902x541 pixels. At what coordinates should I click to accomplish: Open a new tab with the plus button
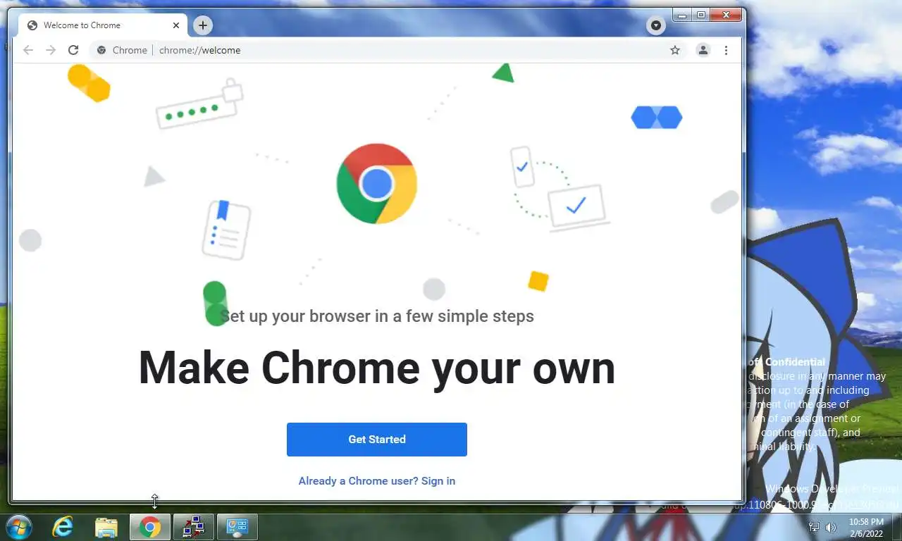[x=202, y=25]
